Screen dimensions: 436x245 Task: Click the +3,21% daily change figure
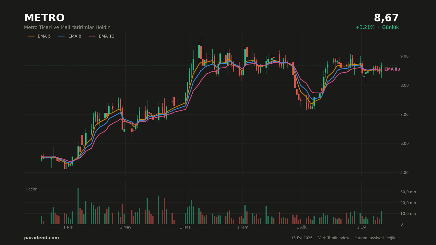click(x=365, y=27)
